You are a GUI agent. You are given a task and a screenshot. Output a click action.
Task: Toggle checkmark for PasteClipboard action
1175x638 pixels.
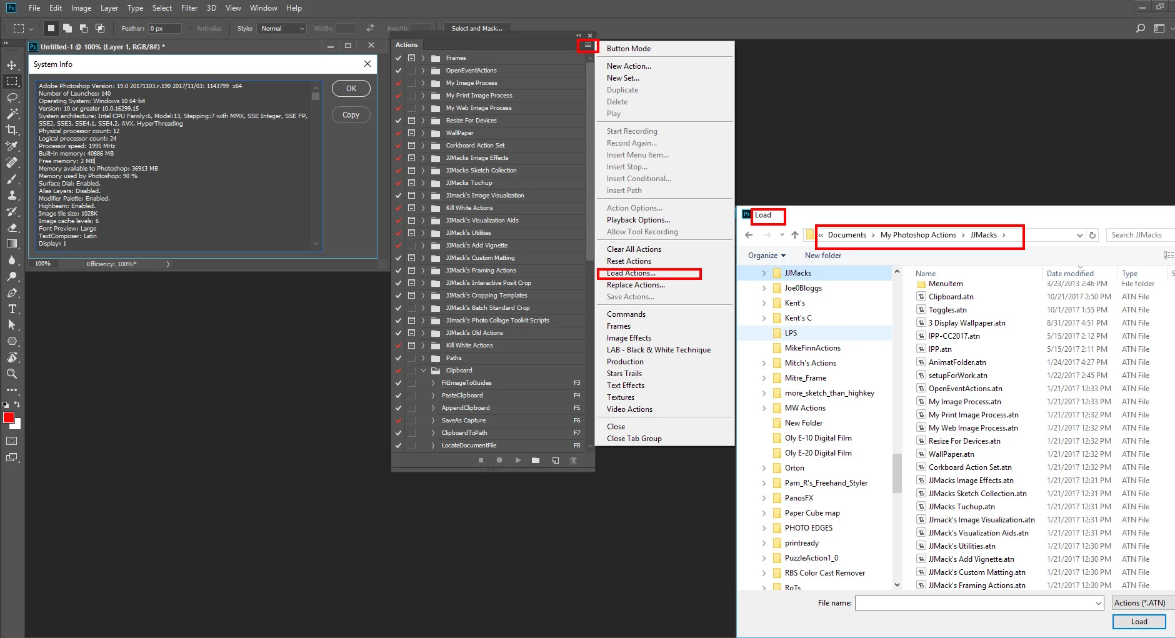point(398,396)
